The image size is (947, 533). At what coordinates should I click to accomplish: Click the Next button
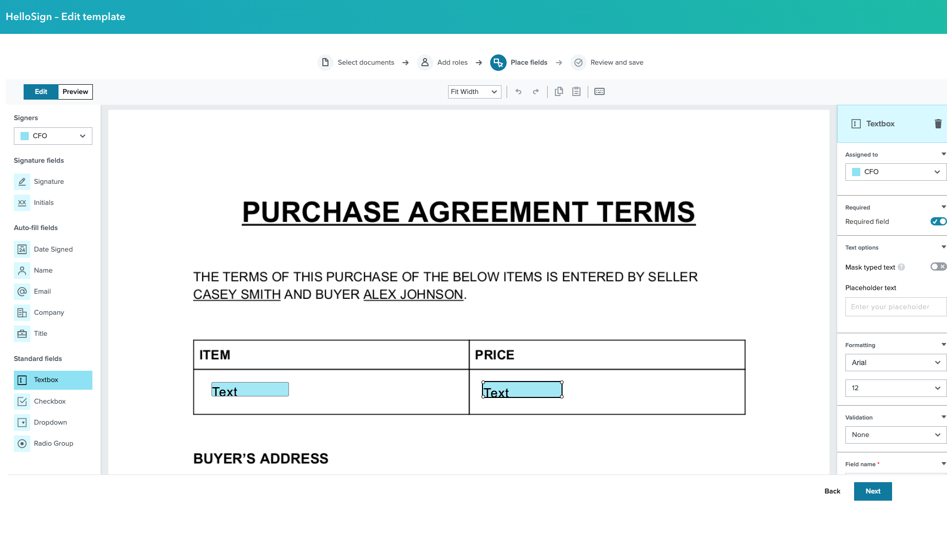pos(873,491)
